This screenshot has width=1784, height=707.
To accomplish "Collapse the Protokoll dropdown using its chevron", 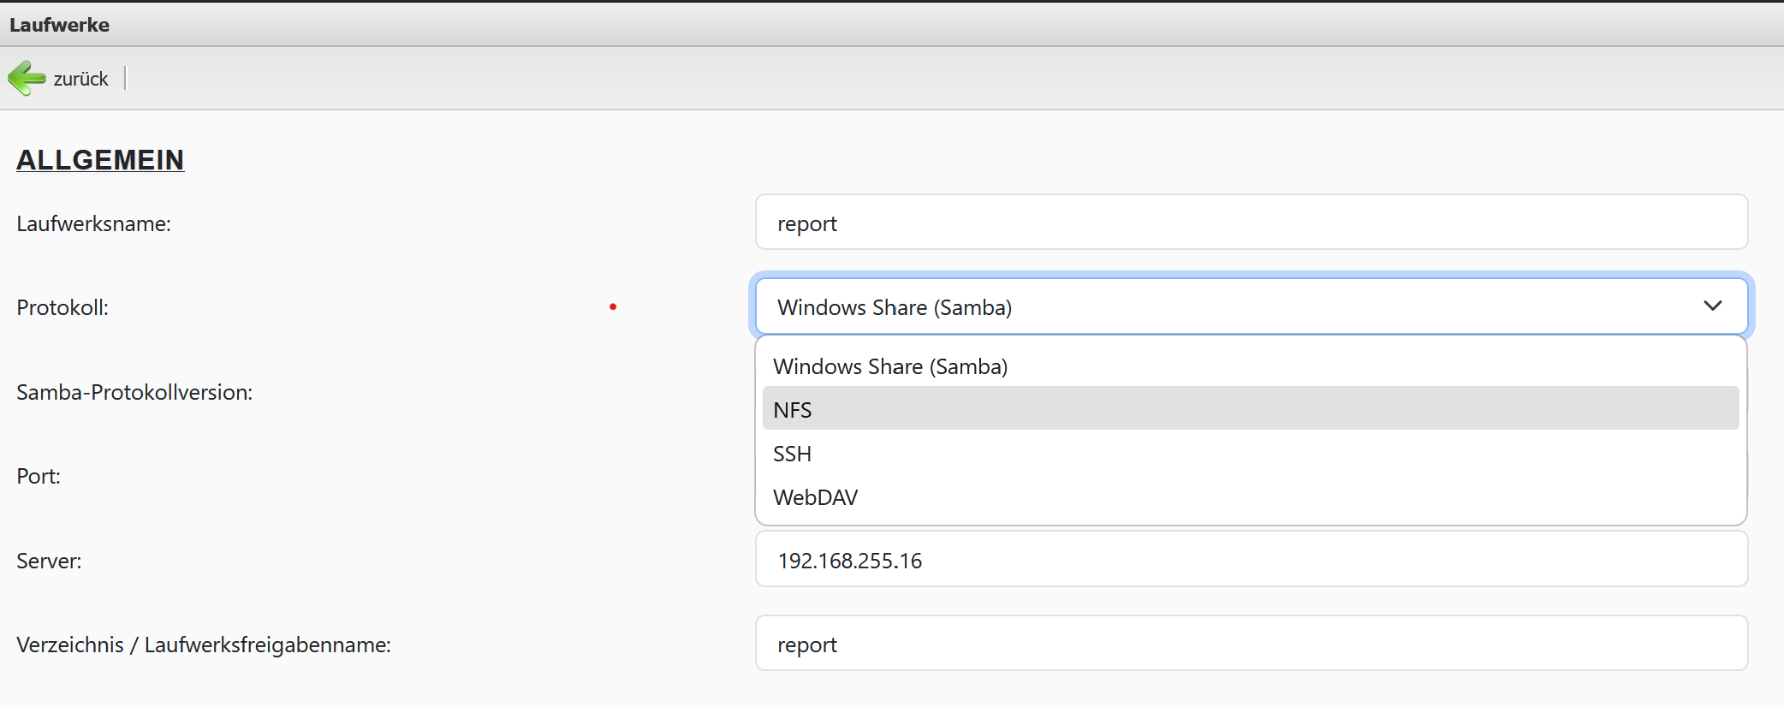I will pos(1712,306).
